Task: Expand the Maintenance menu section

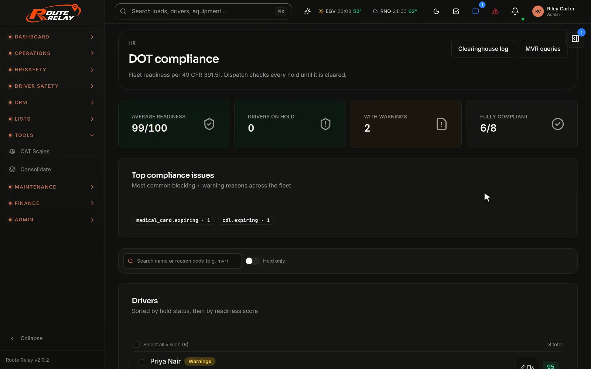Action: click(x=52, y=187)
